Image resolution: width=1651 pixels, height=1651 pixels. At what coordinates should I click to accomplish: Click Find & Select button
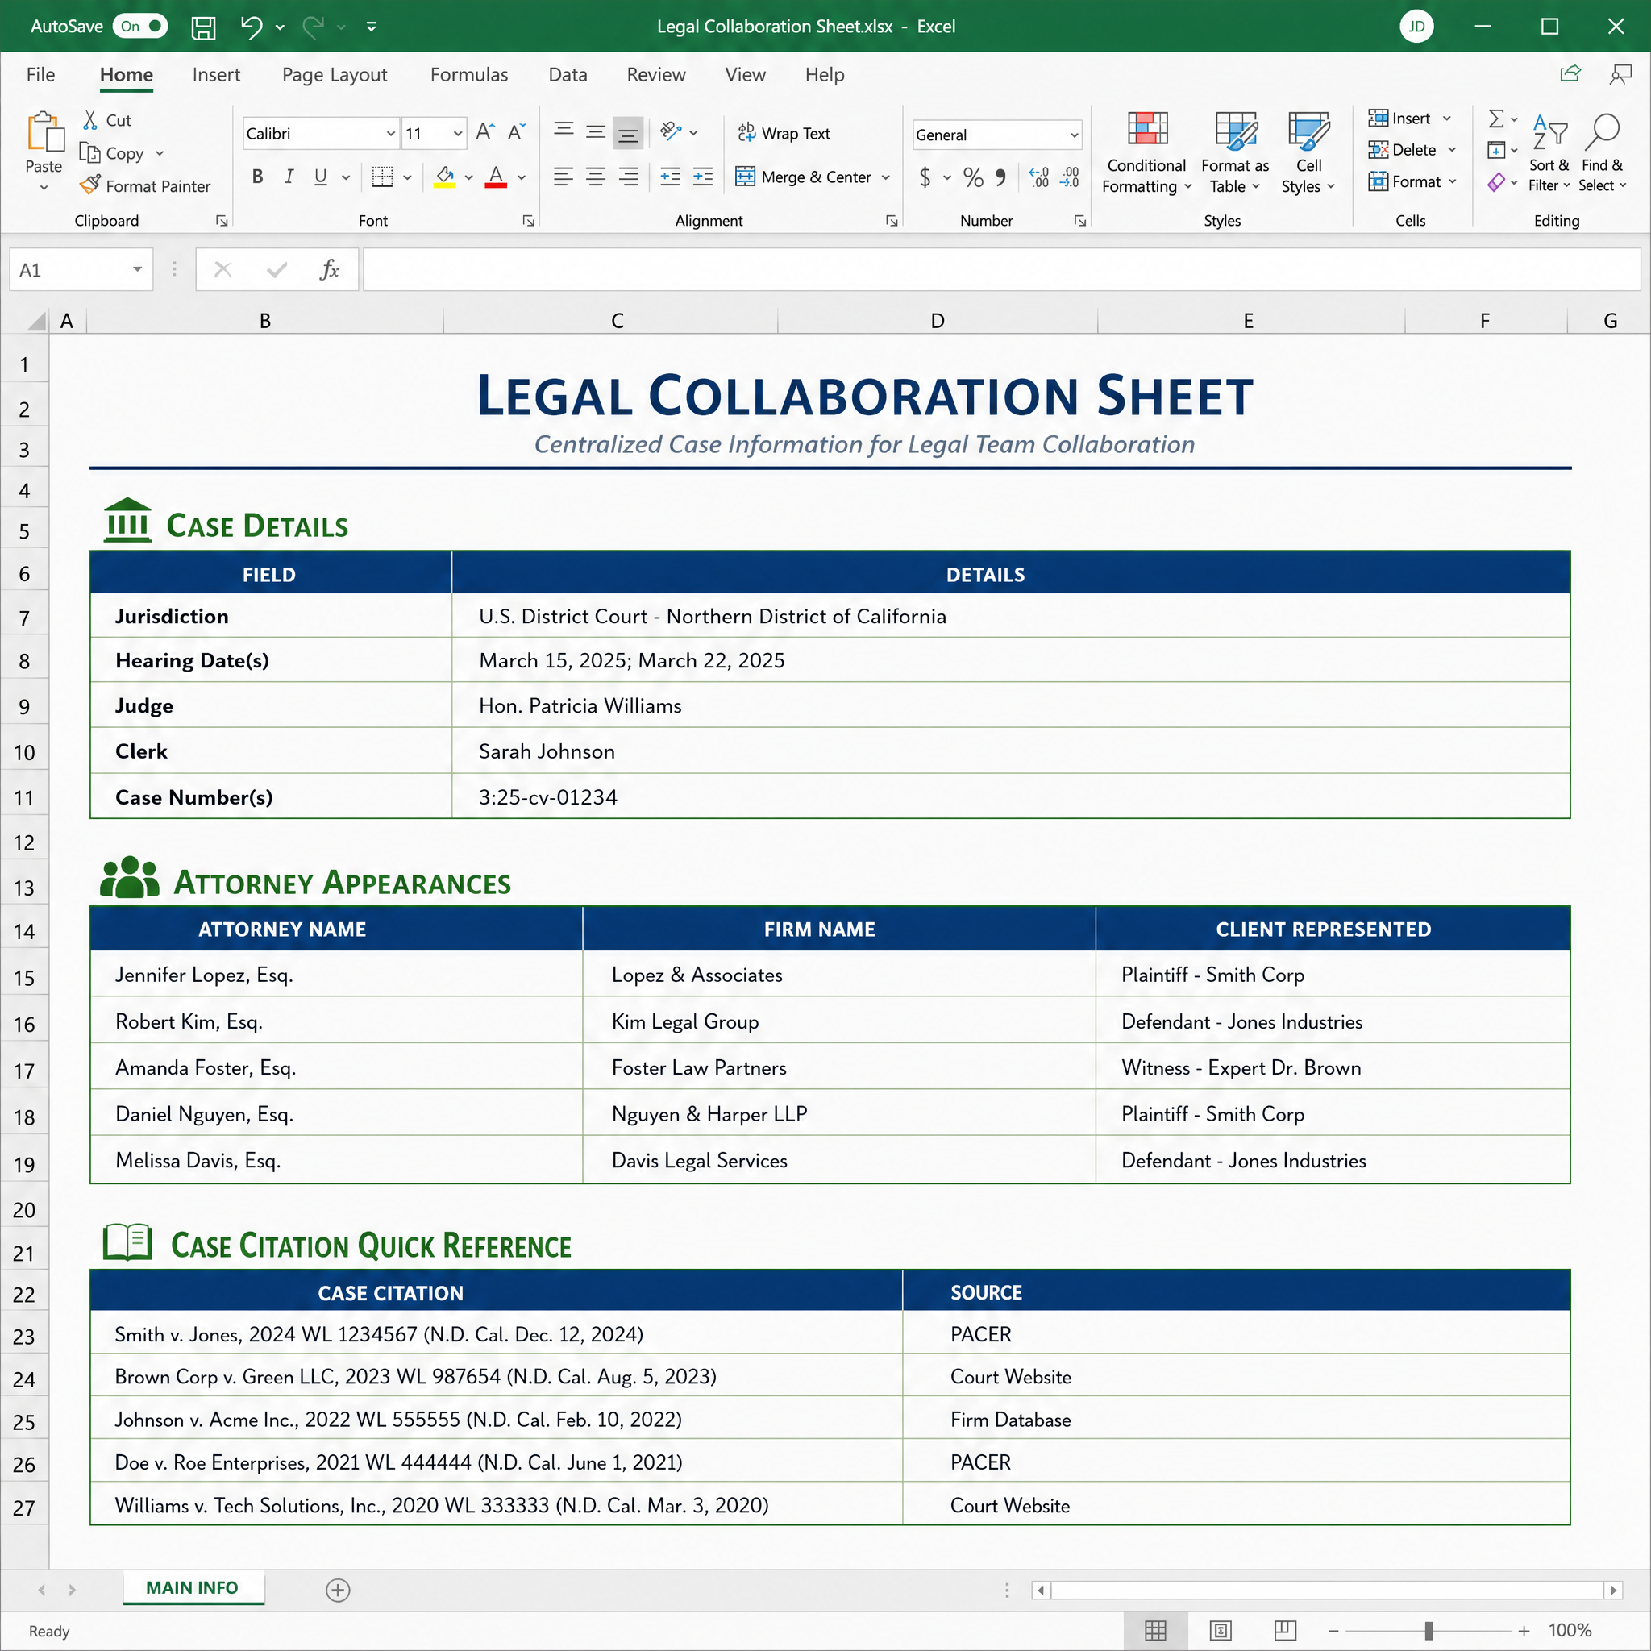(1603, 152)
